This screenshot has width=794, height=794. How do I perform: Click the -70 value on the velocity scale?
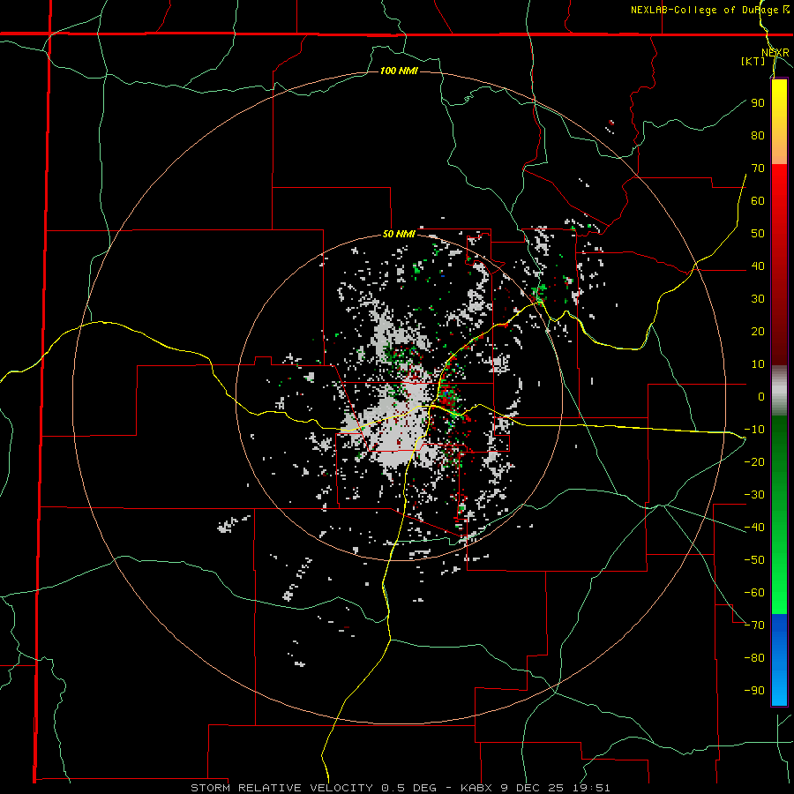tap(754, 625)
